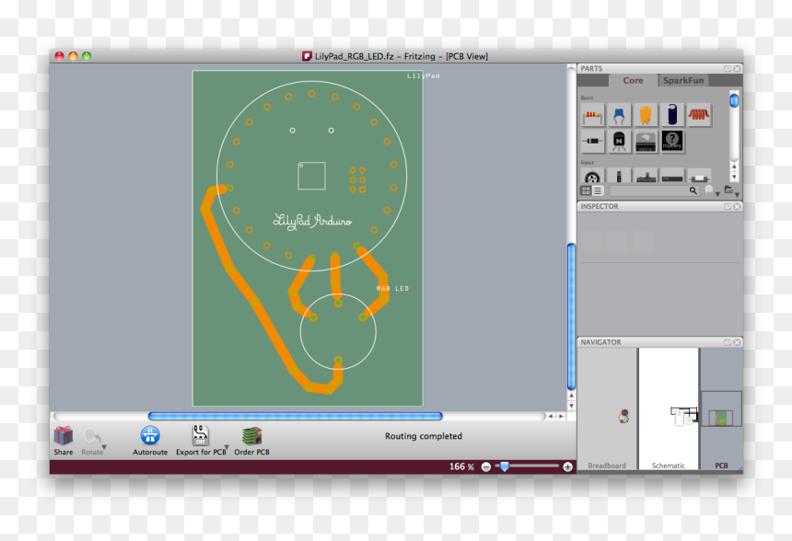Viewport: 792px width, 541px height.
Task: Close the Navigator panel
Action: point(737,342)
